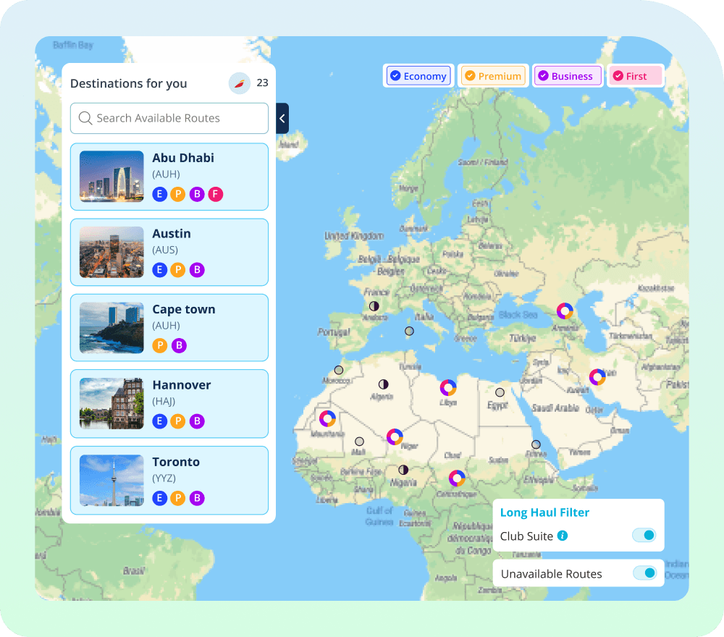Screen dimensions: 724x637
Task: Click Toronto's Premium P badge
Action: pos(178,498)
